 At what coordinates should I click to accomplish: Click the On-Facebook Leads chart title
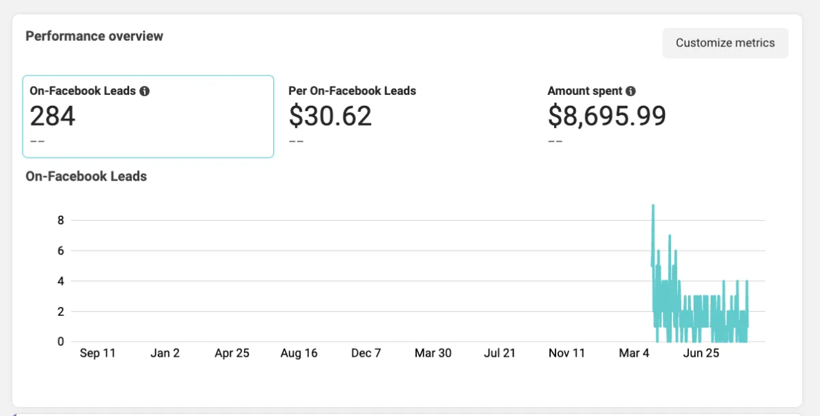click(86, 177)
